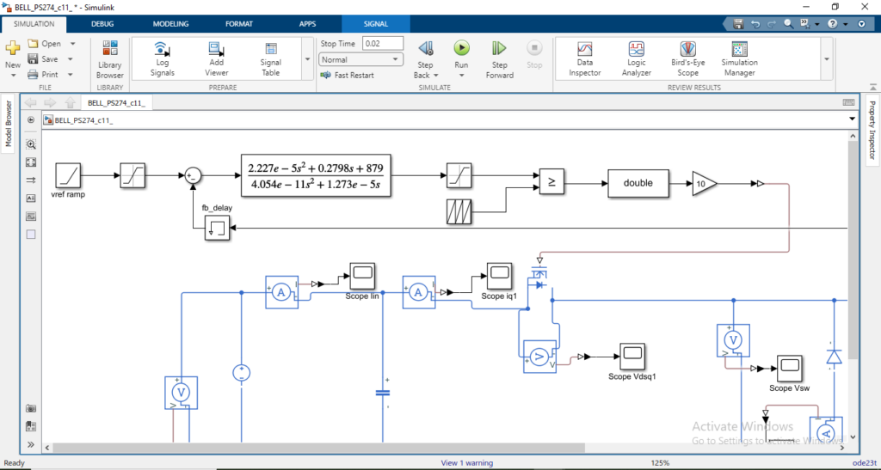Select the double conversion block
Image resolution: width=881 pixels, height=470 pixels.
638,183
